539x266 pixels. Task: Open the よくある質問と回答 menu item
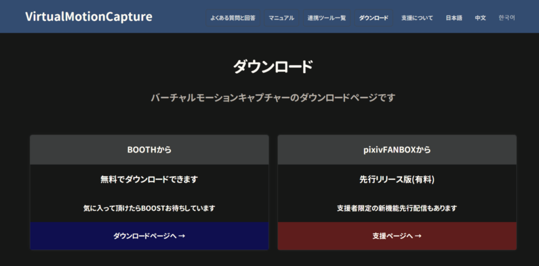233,18
